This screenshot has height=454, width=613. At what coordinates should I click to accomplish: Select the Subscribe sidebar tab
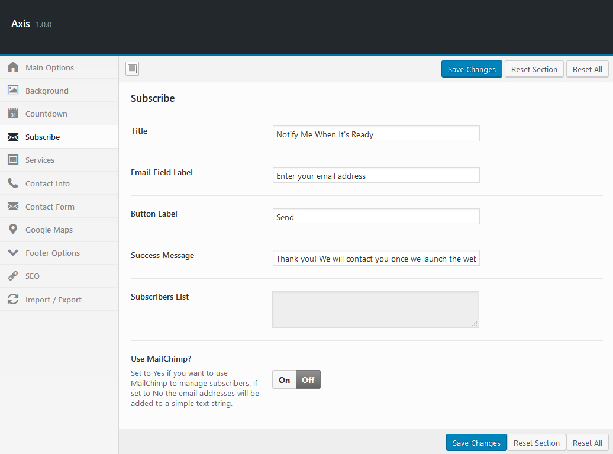(x=43, y=137)
